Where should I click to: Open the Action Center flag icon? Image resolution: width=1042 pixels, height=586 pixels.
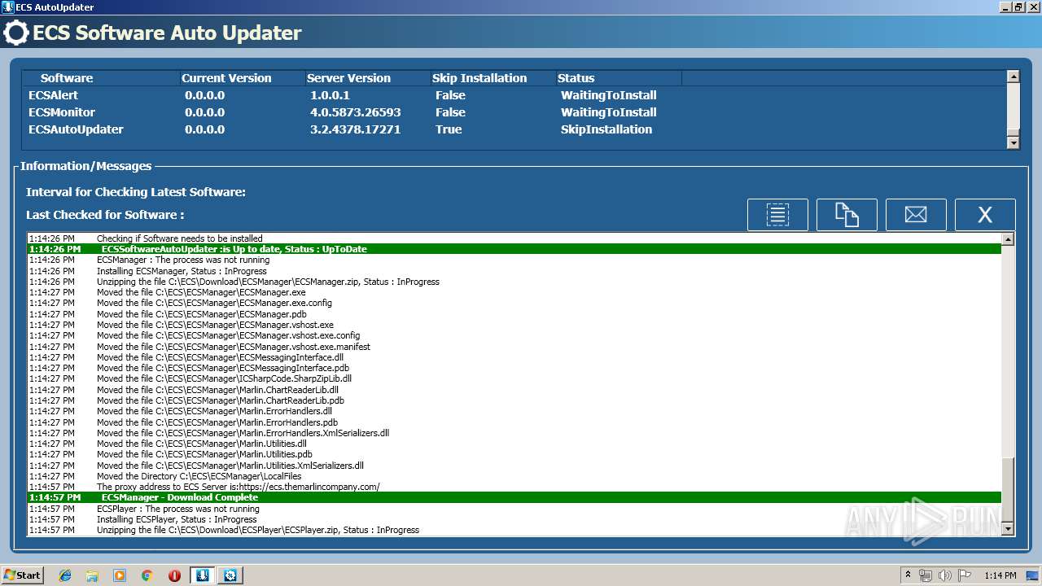[965, 575]
